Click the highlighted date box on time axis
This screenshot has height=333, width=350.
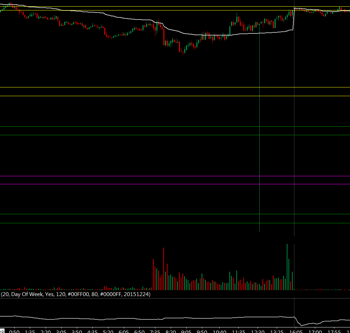[x=2, y=331]
